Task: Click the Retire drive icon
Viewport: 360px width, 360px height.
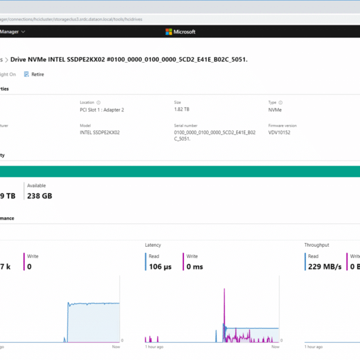Action: click(26, 74)
